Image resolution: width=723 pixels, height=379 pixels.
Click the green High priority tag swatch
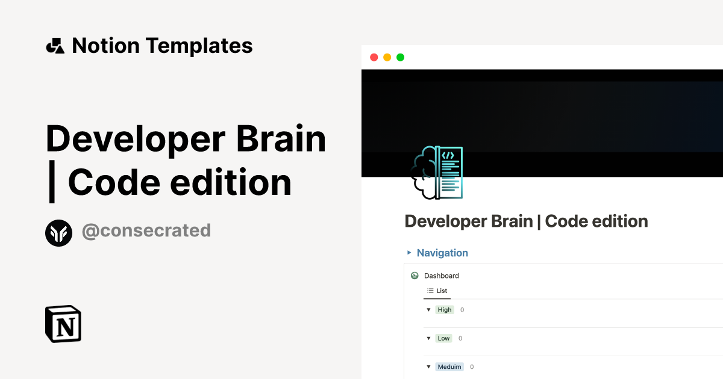445,309
